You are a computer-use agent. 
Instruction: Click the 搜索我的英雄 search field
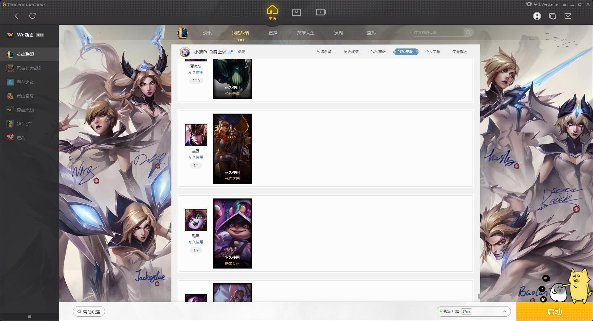[437, 32]
